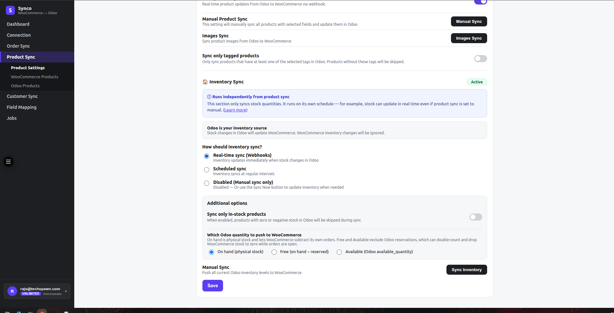
Task: Click the house icon beside Inventory Sync
Action: pos(205,82)
